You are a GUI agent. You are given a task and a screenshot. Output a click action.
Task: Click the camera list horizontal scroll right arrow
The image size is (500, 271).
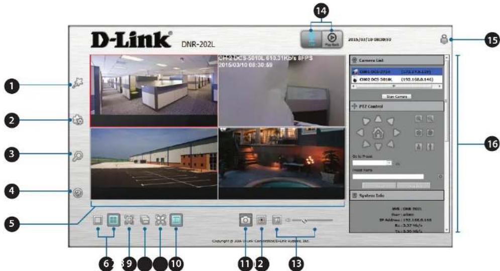click(x=440, y=86)
